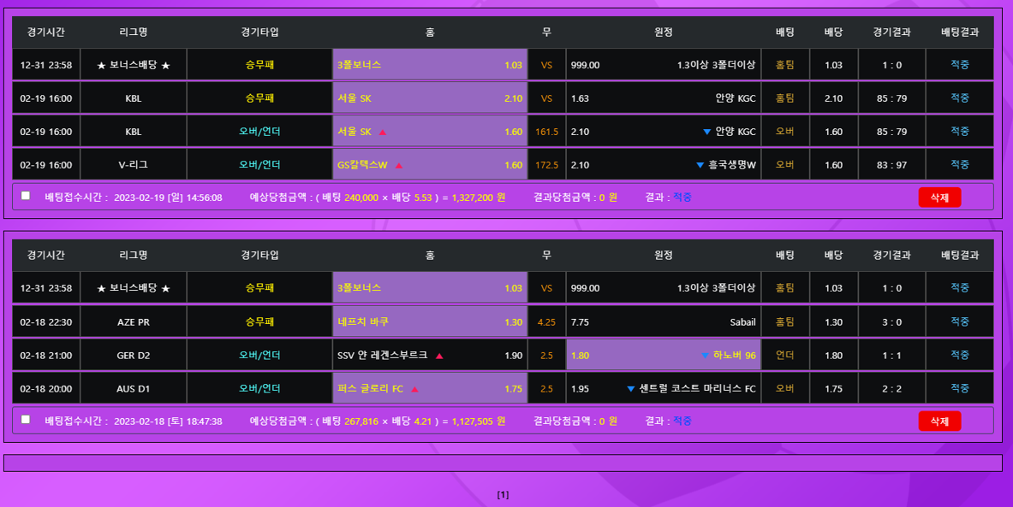Click red up arrow beside 서울 SK over/under
Screen dimensions: 1013x507
(x=383, y=133)
